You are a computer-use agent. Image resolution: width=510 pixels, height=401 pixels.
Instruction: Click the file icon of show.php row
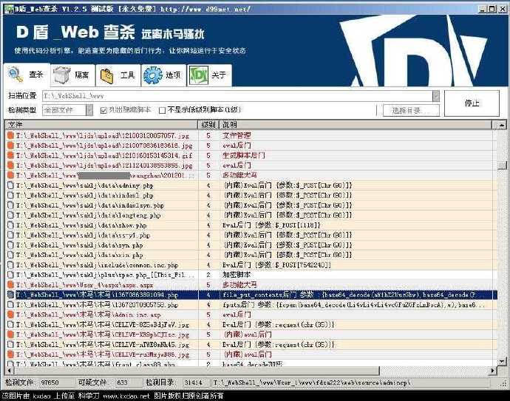[x=10, y=225]
